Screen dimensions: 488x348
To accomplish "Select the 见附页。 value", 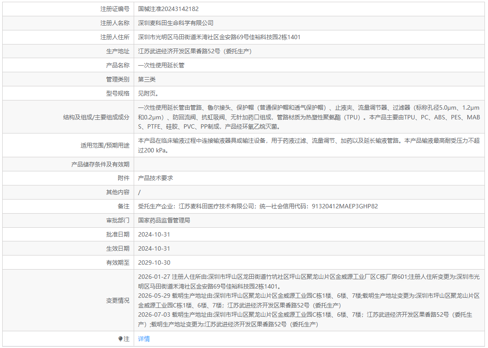I will click(x=148, y=93).
